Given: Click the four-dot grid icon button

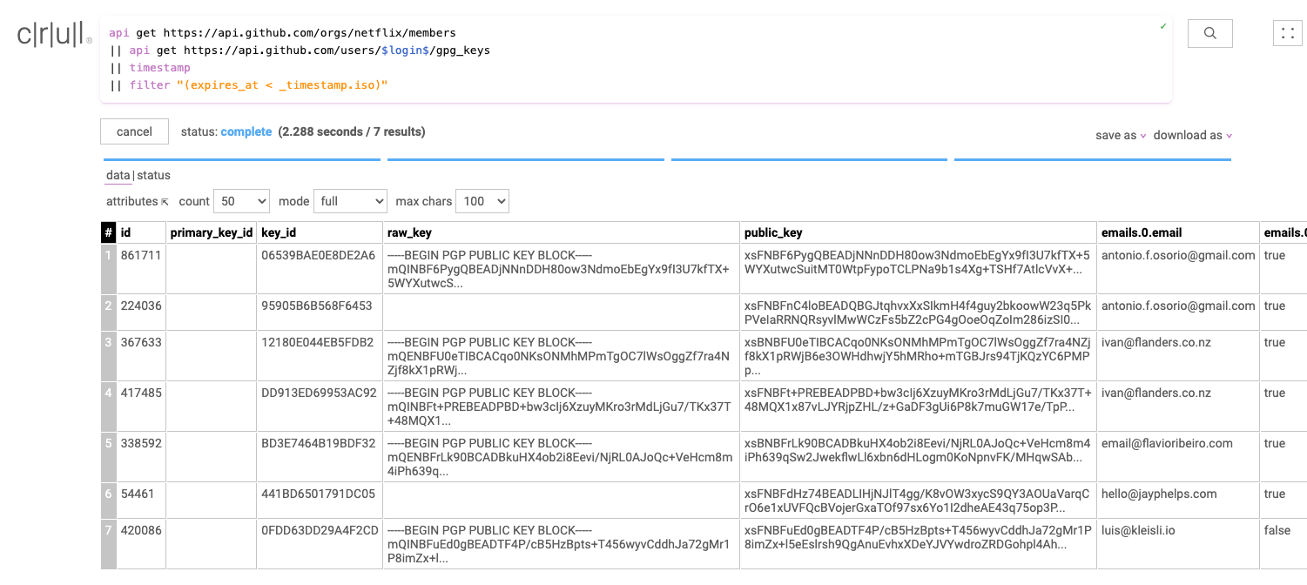Looking at the screenshot, I should click(x=1287, y=33).
